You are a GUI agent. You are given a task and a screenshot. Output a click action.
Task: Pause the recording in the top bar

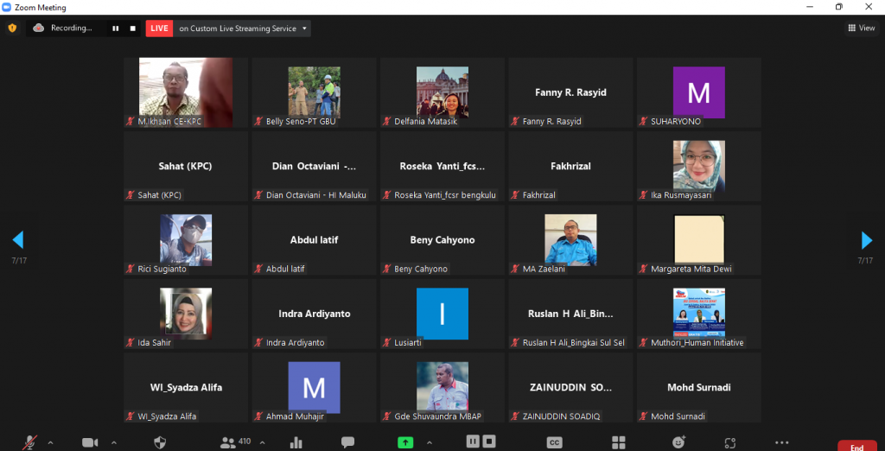click(115, 29)
